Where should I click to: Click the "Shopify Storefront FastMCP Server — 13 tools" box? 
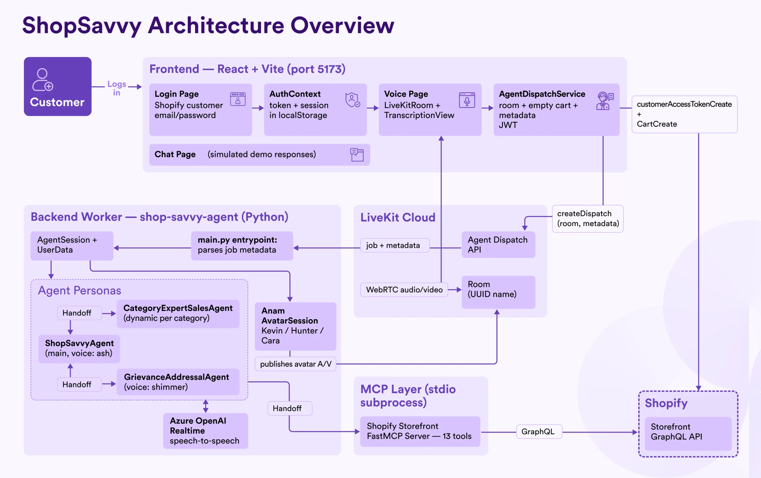click(420, 431)
